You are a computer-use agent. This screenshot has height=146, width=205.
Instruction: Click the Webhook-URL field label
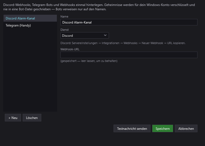tap(70, 49)
